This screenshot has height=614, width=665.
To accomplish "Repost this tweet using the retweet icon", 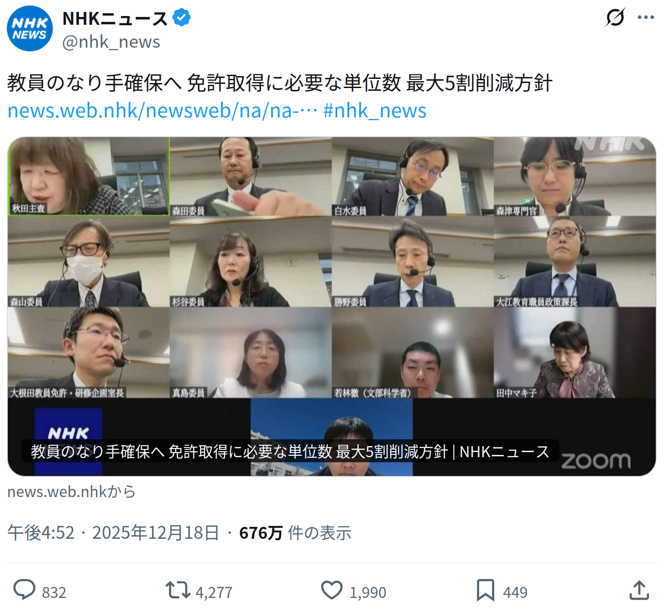I will [178, 590].
